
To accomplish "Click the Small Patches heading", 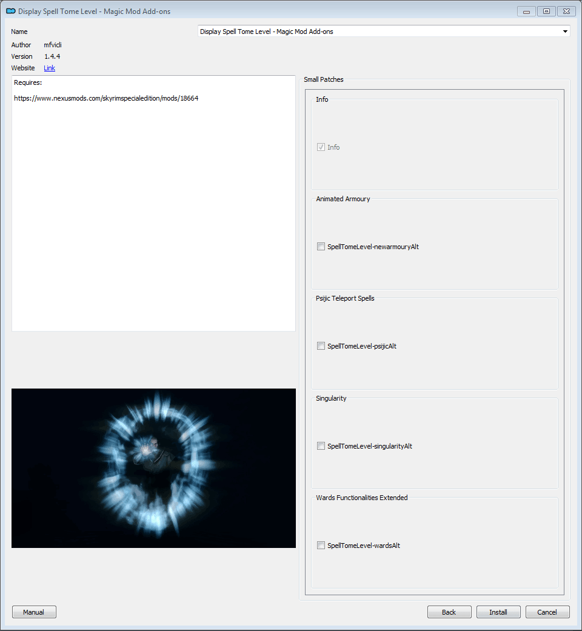I will tap(324, 79).
